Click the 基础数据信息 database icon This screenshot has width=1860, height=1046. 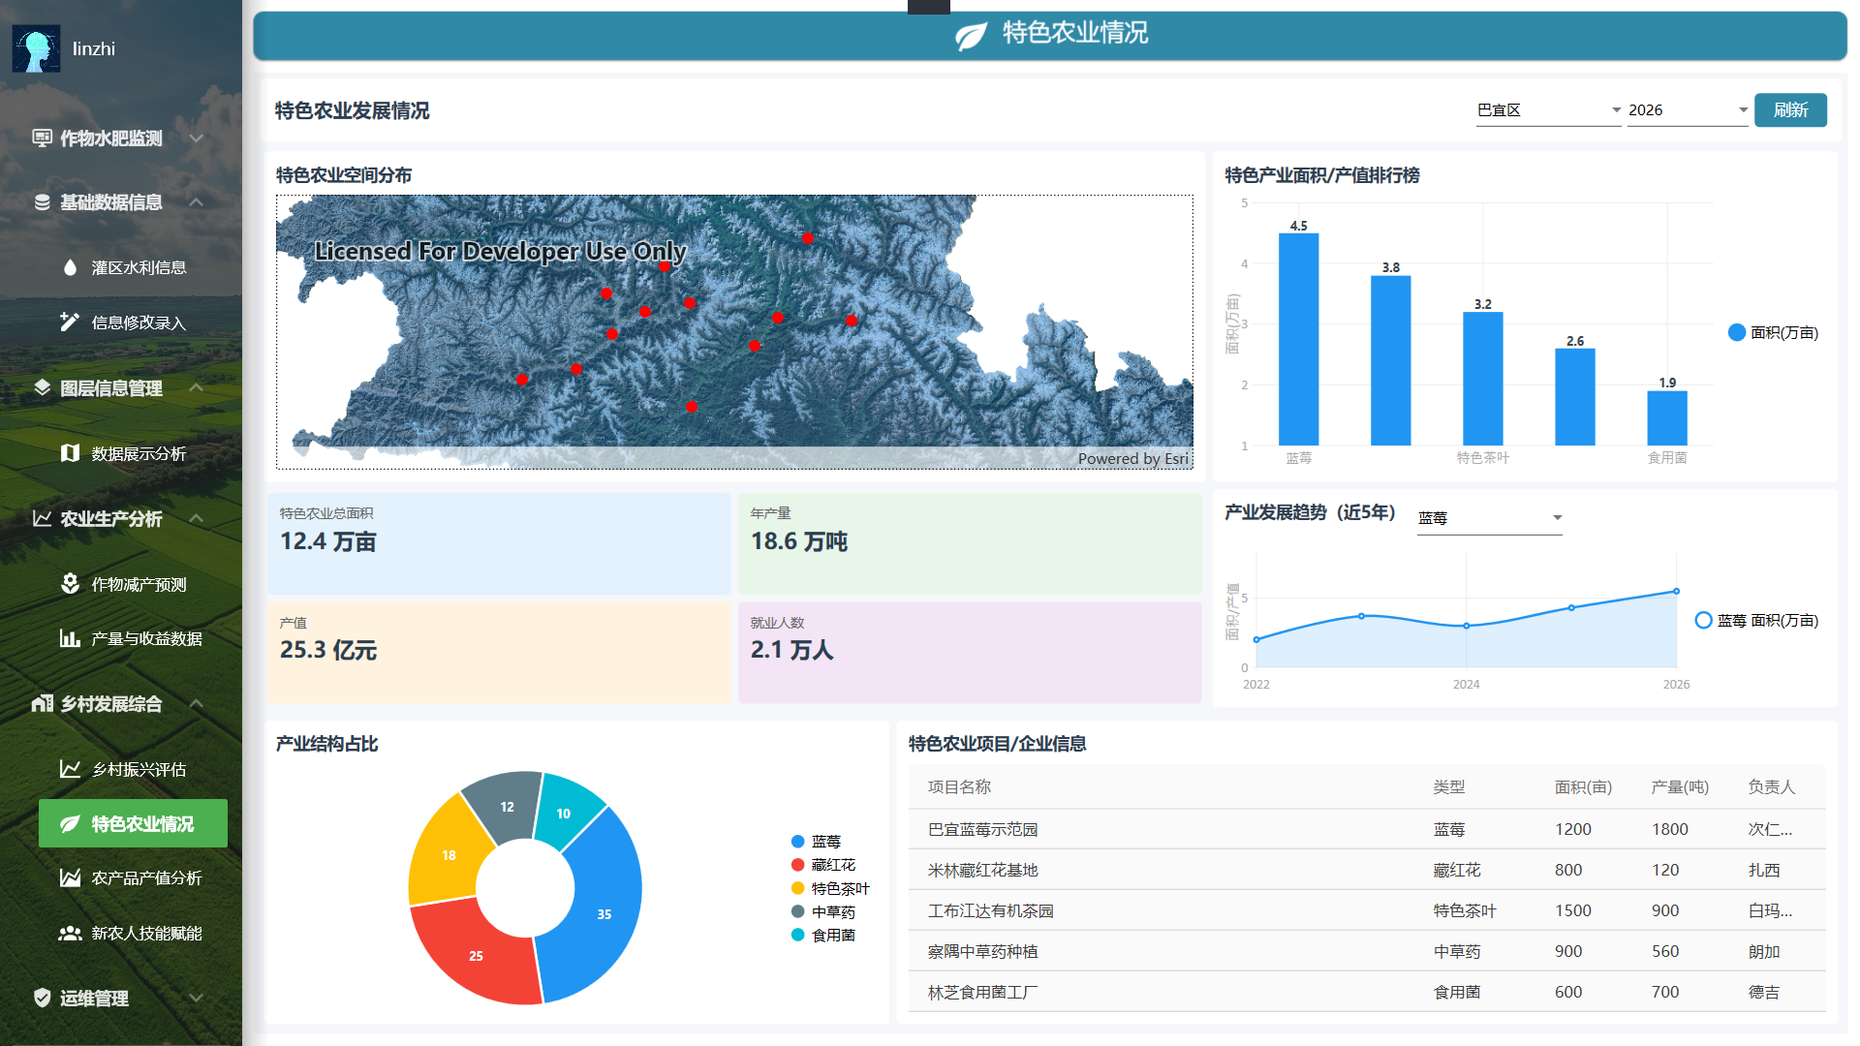coord(42,202)
